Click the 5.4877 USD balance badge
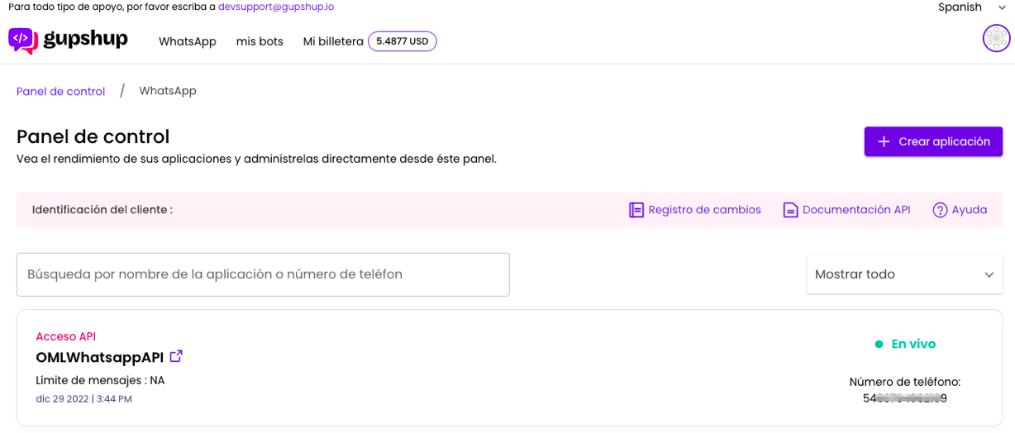Viewport: 1015px width, 433px height. 402,41
